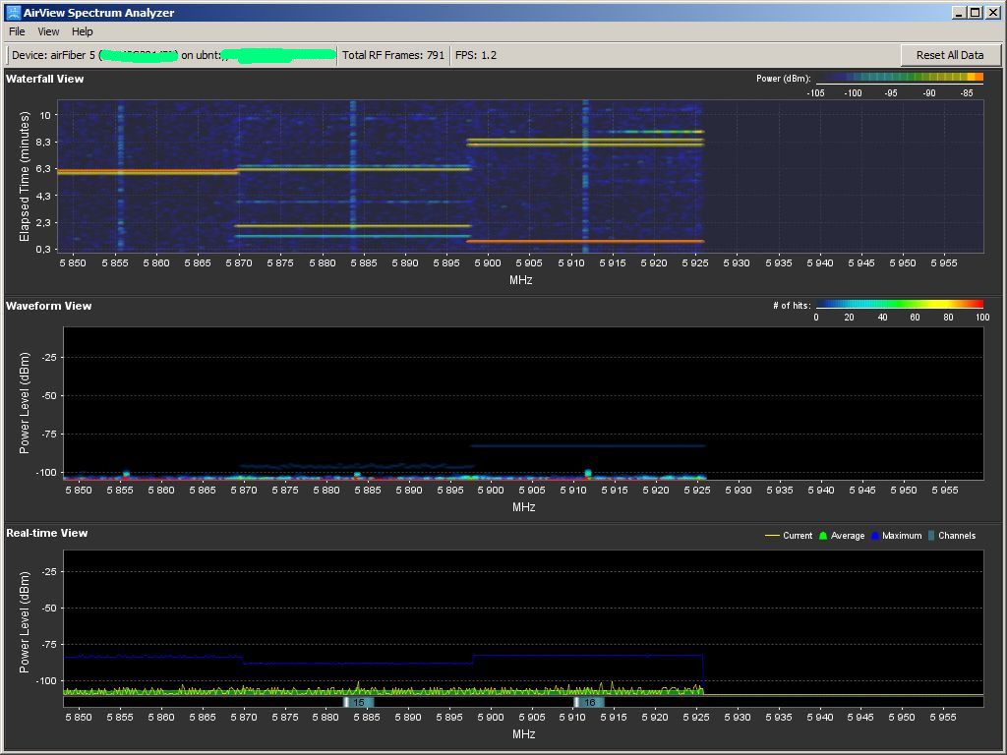Image resolution: width=1007 pixels, height=755 pixels.
Task: Click the Total RF Frames counter
Action: click(393, 55)
